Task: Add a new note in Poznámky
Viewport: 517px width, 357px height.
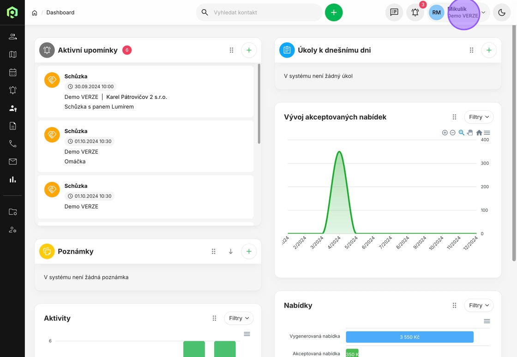Action: tap(249, 251)
